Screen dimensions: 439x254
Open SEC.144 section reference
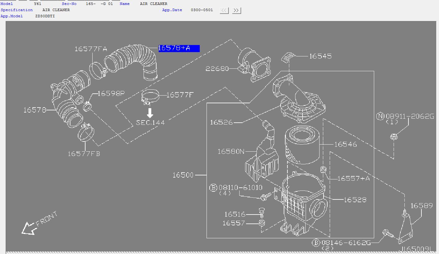150,123
